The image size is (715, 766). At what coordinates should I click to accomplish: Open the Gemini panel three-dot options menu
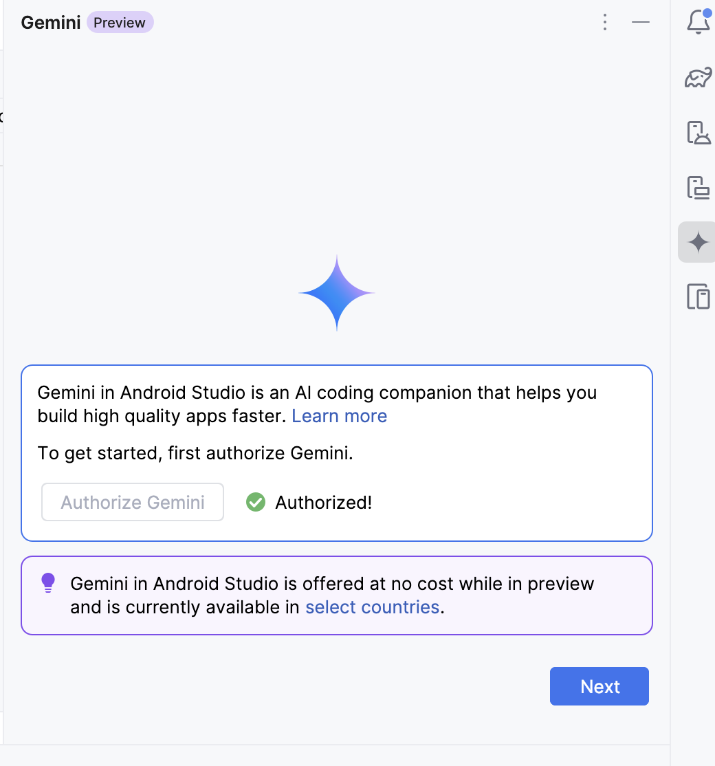(605, 23)
